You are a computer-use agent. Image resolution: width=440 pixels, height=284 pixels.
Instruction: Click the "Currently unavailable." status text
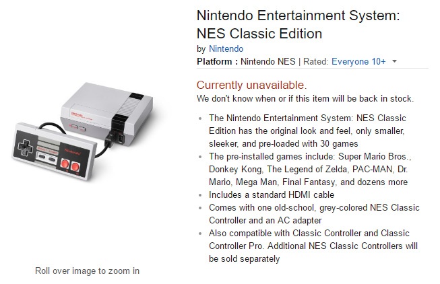pyautogui.click(x=251, y=85)
